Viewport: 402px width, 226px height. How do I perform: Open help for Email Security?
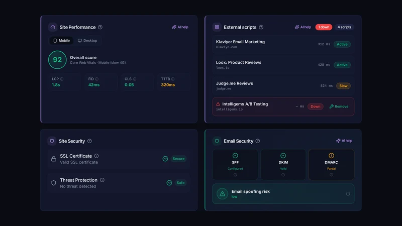coord(258,141)
